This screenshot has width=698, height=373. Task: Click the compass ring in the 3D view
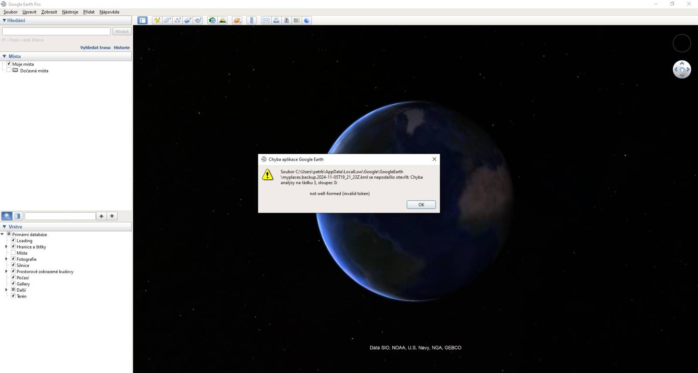682,43
